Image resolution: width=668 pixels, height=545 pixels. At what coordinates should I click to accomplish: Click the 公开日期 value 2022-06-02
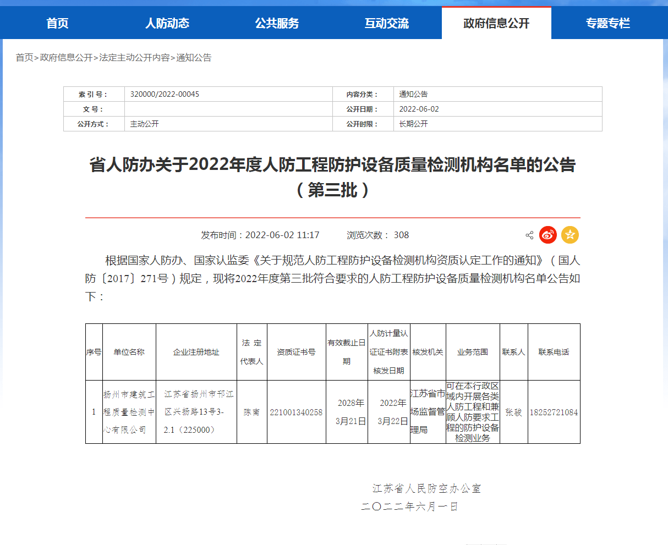click(419, 109)
